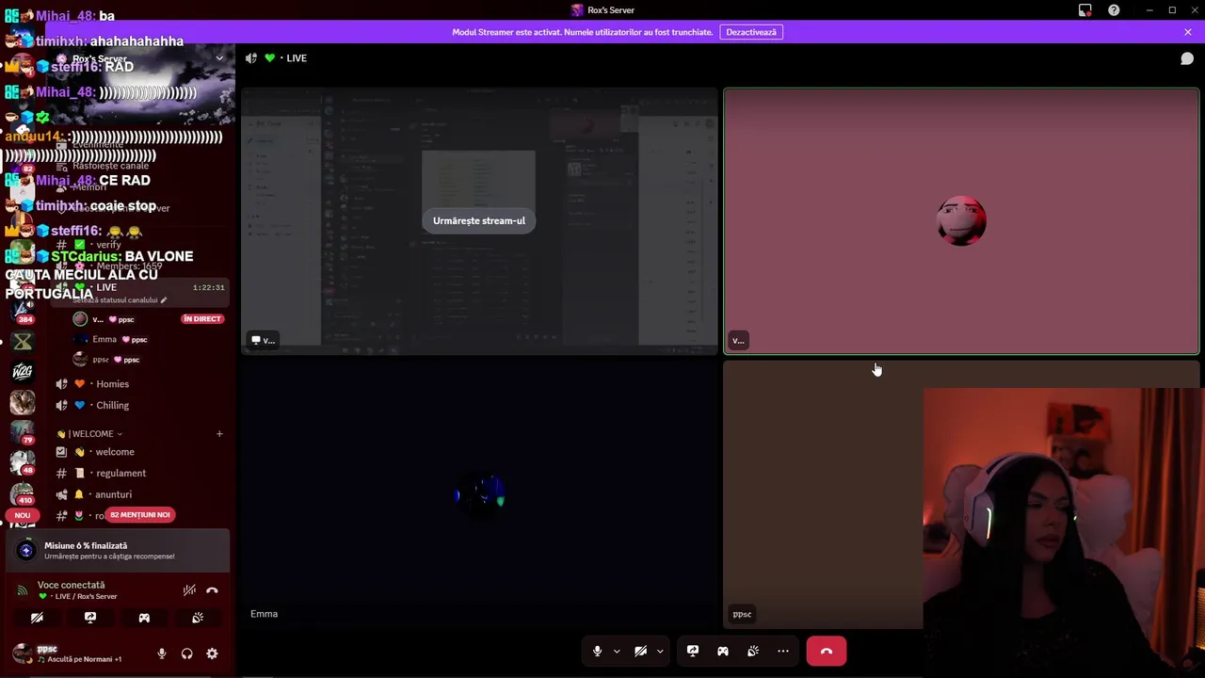Open the server with 410 badge

23,492
